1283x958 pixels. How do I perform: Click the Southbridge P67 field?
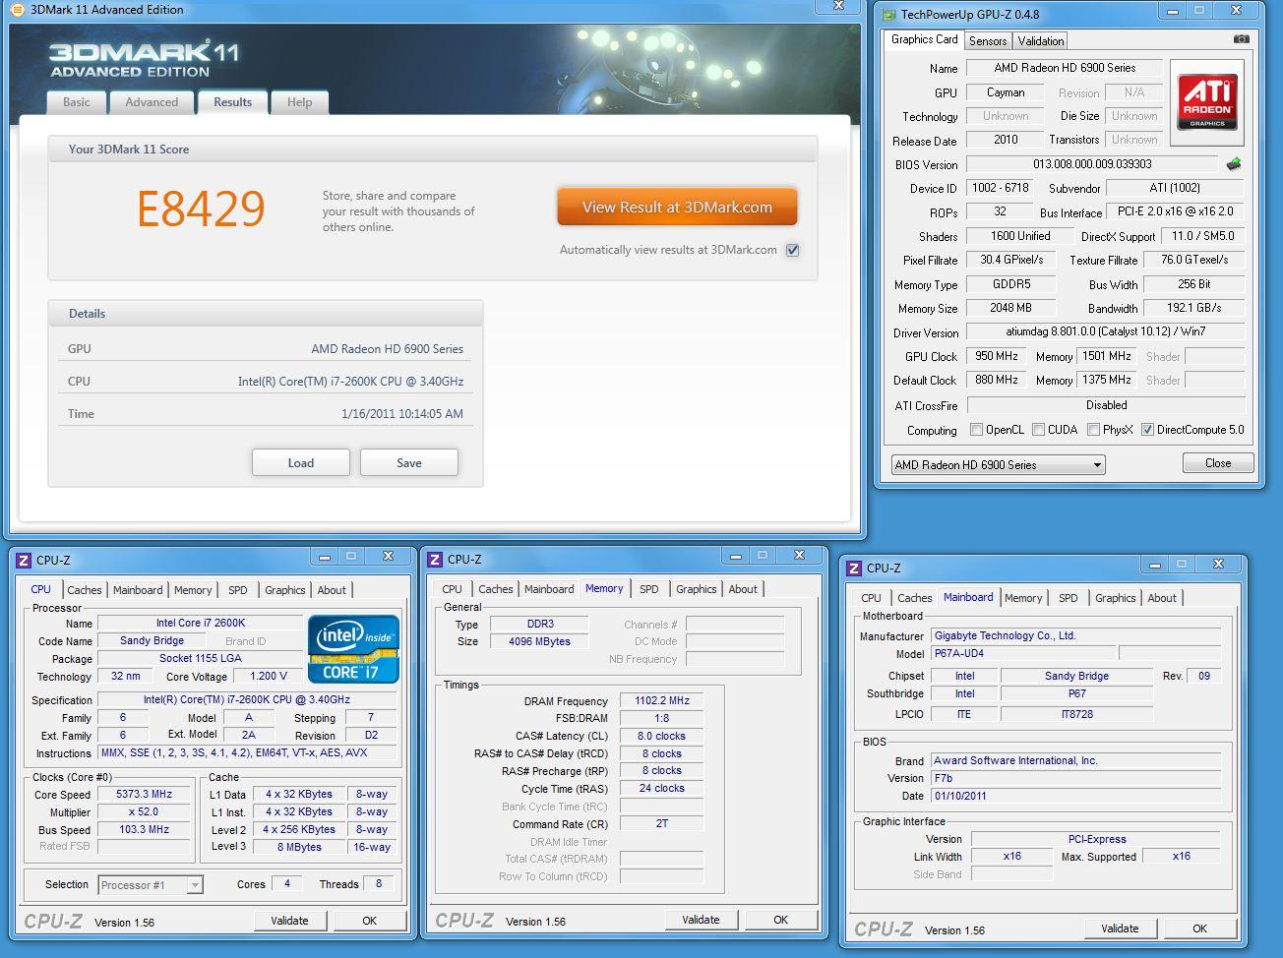pos(1076,693)
